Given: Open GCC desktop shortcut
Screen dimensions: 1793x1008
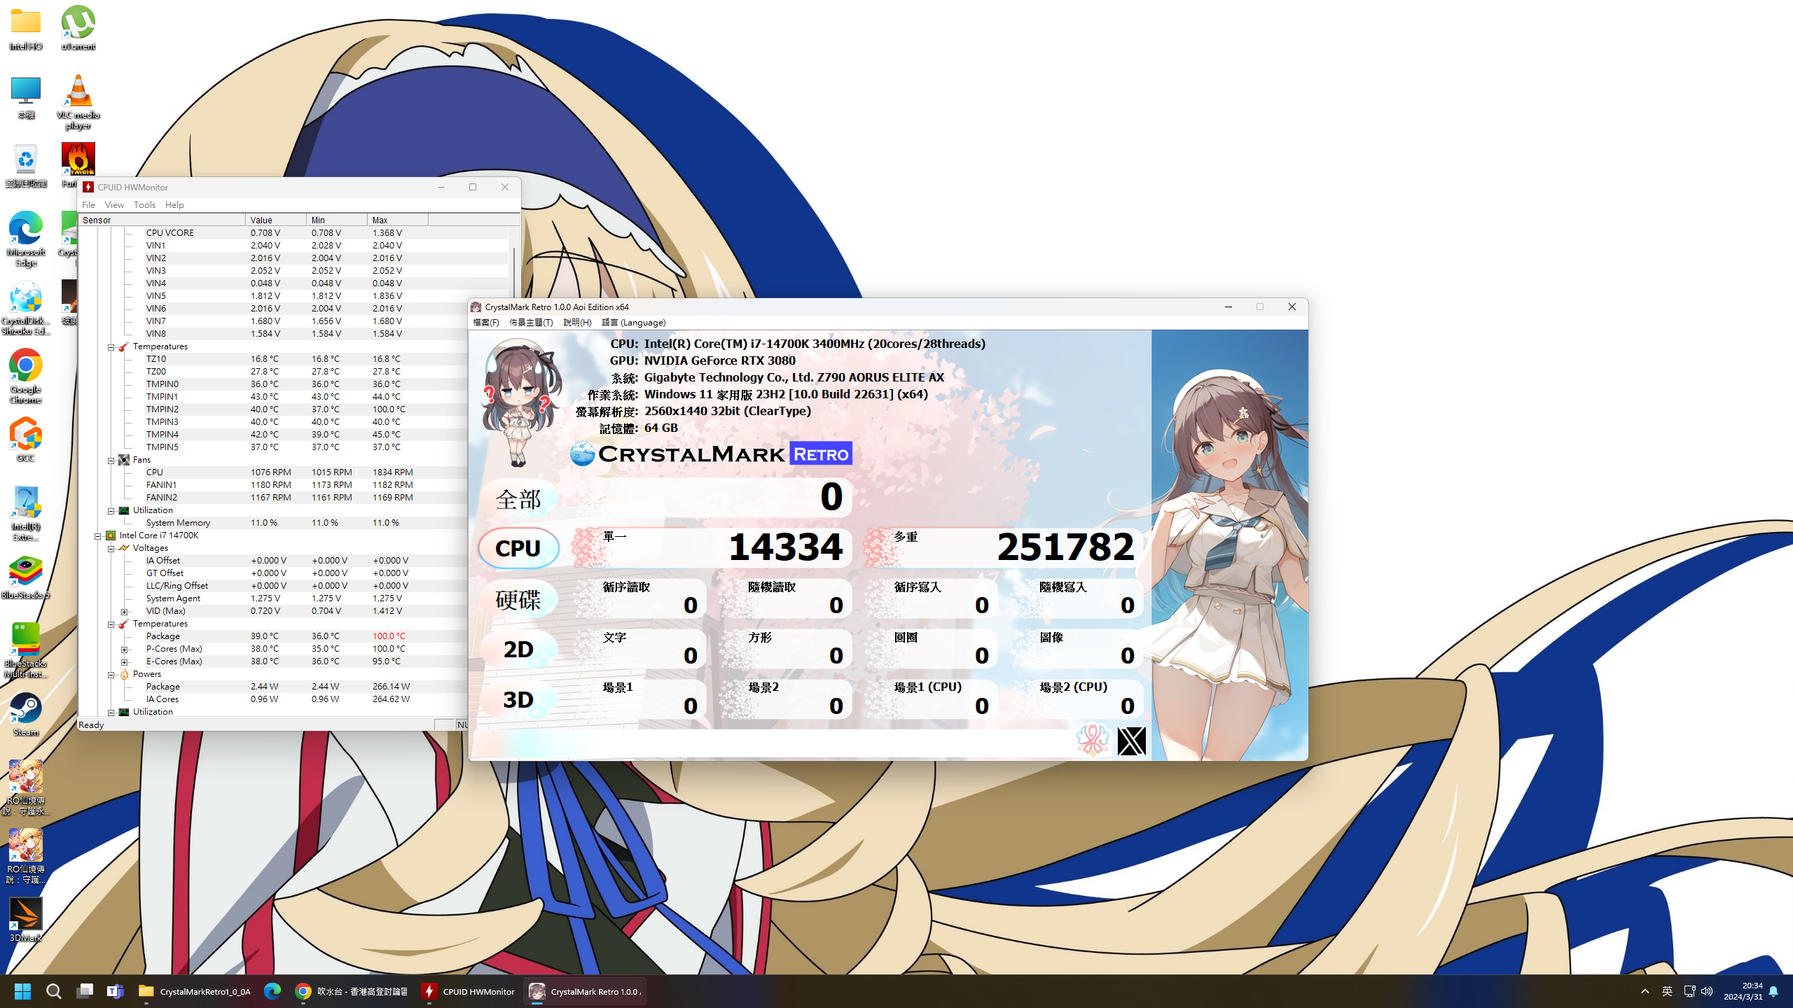Looking at the screenshot, I should pyautogui.click(x=26, y=440).
